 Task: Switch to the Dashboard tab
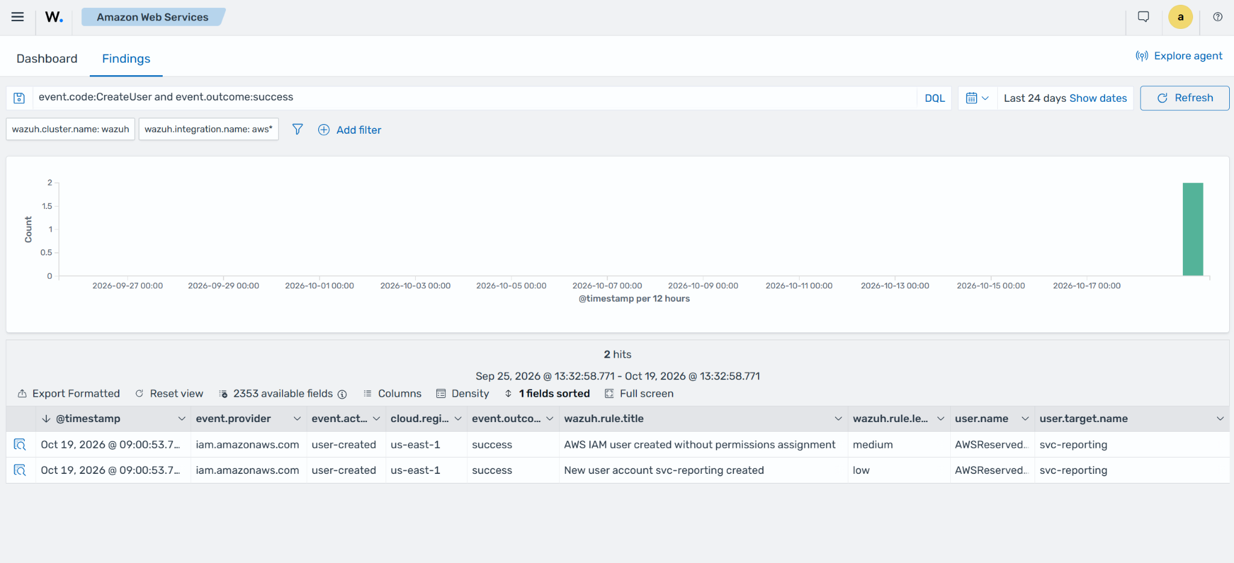(x=47, y=58)
